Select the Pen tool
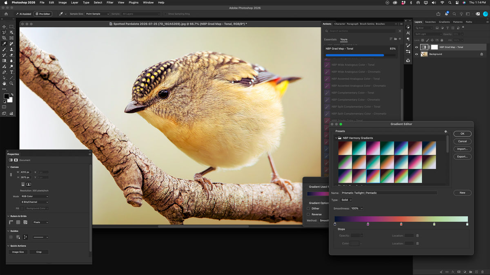 pyautogui.click(x=4, y=72)
